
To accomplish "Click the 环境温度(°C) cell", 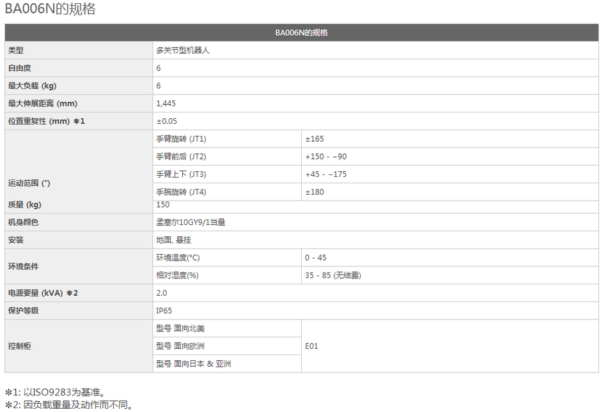I will (x=178, y=257).
